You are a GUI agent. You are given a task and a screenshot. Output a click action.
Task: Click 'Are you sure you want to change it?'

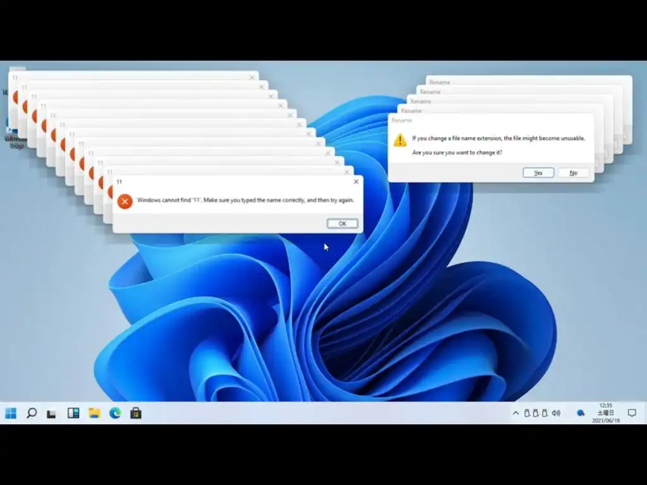(x=457, y=152)
